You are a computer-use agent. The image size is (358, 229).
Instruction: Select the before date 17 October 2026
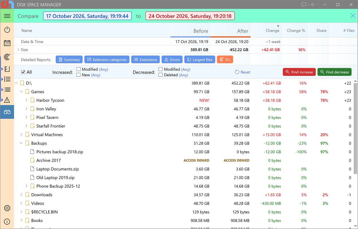point(87,16)
